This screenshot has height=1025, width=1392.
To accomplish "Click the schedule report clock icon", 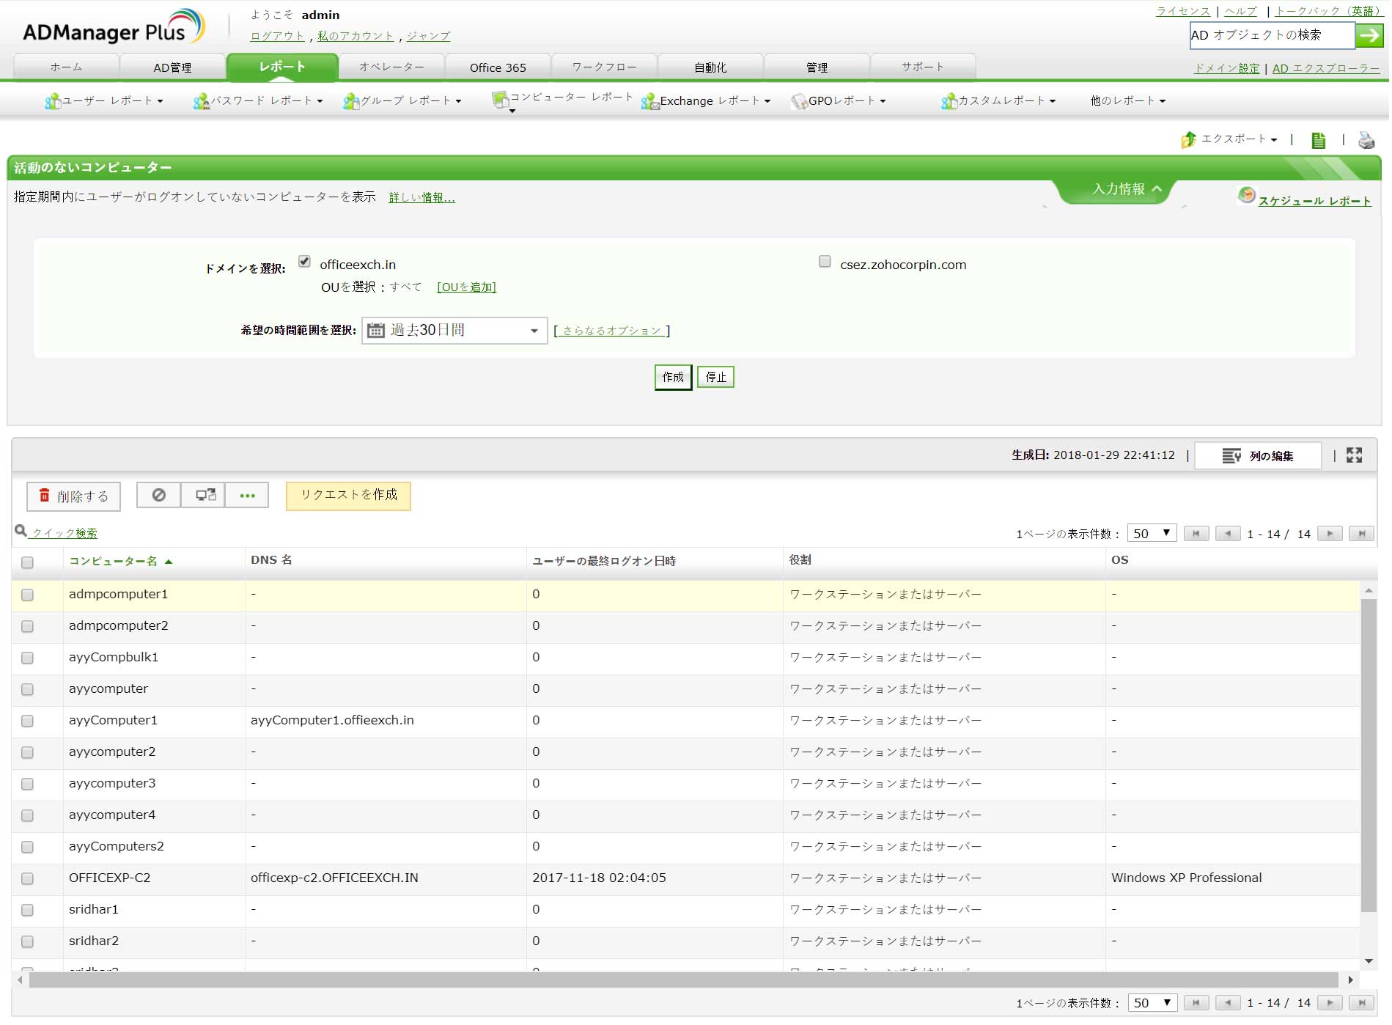I will pos(1248,196).
